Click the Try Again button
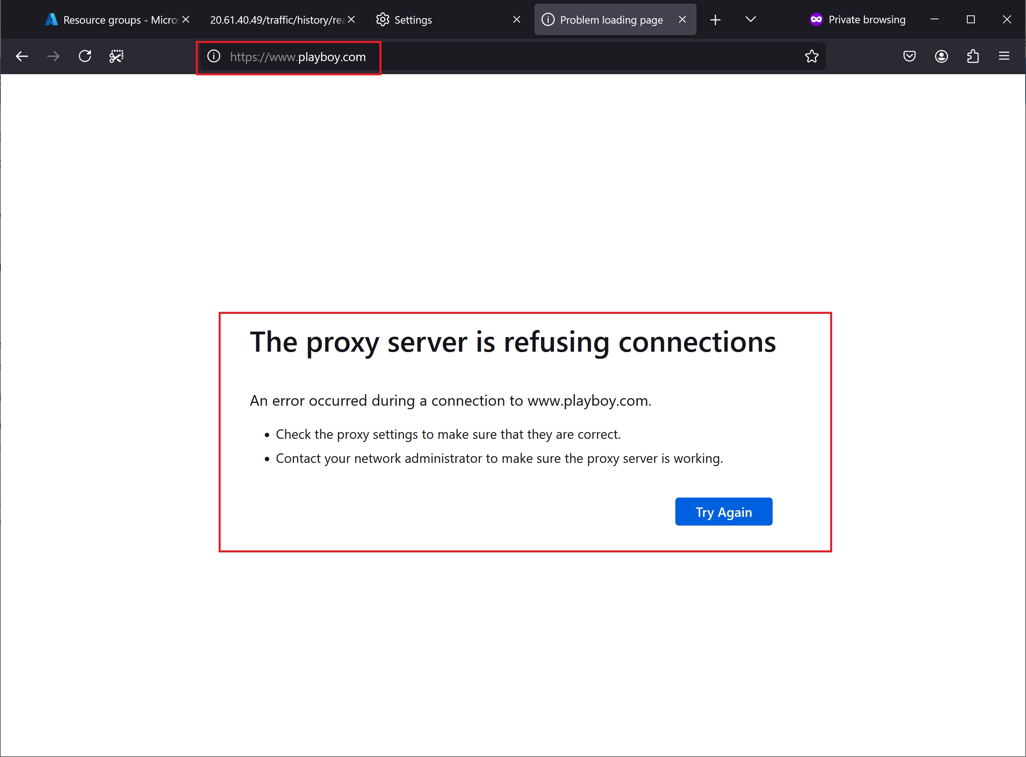 tap(723, 512)
